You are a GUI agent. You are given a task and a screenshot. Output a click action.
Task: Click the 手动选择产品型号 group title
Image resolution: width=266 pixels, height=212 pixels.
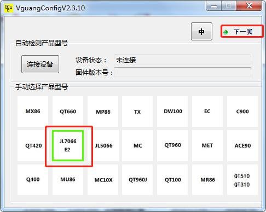(42, 87)
